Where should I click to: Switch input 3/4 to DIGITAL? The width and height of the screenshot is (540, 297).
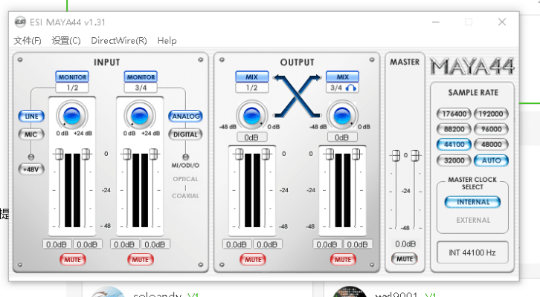coord(185,134)
